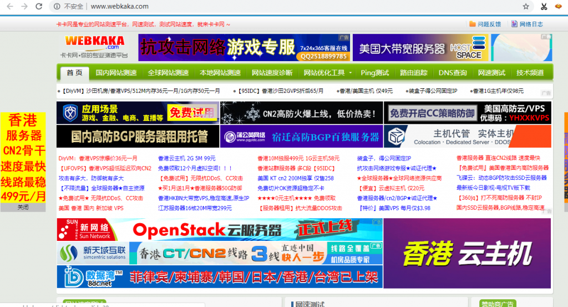Open 江苏服务器16核20M带宽299元 link
Viewport: 568px width, 307px height.
pyautogui.click(x=195, y=208)
